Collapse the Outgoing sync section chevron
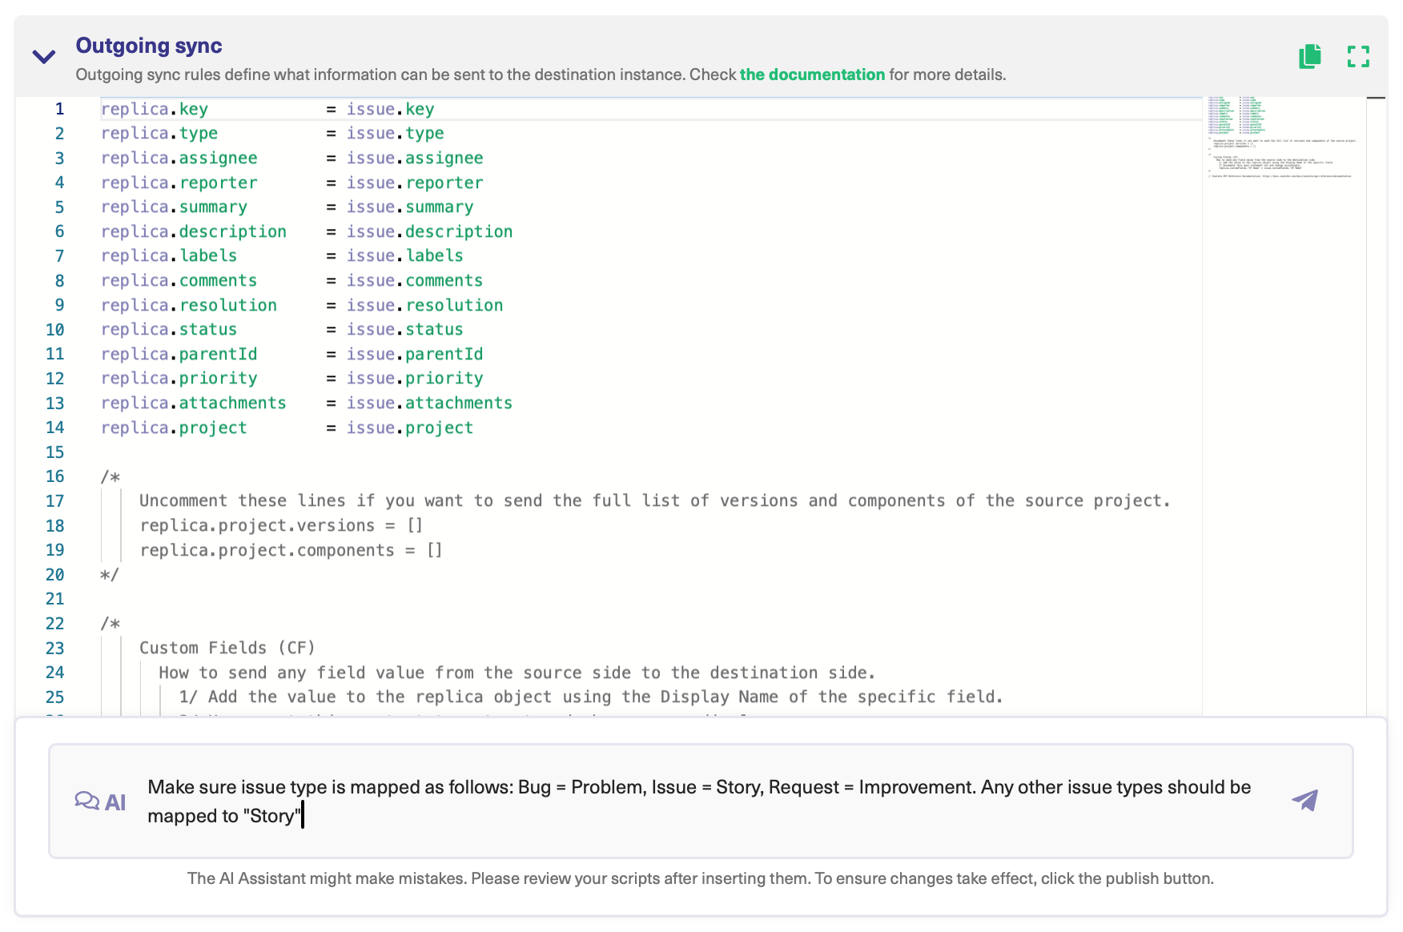The height and width of the screenshot is (932, 1403). (x=43, y=55)
